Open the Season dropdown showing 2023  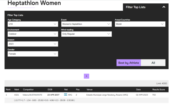pos(33,44)
